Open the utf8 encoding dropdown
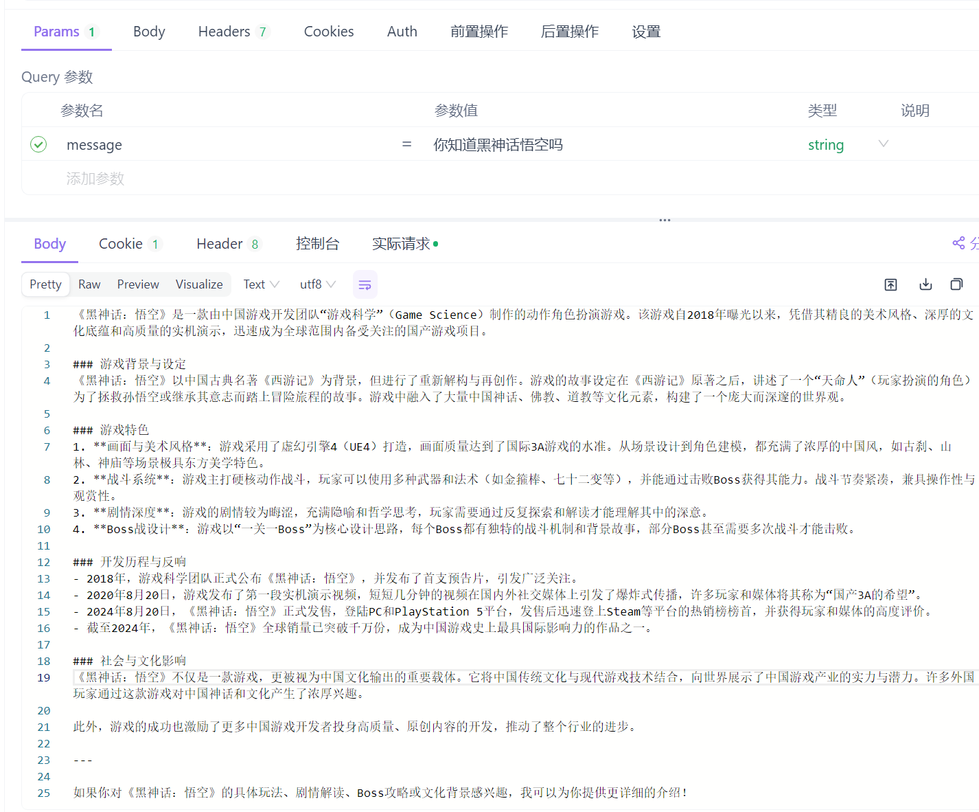This screenshot has height=812, width=979. coord(317,284)
